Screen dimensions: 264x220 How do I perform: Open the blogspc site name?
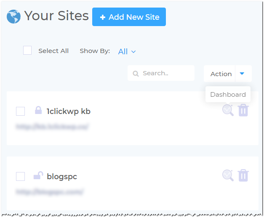coord(62,177)
